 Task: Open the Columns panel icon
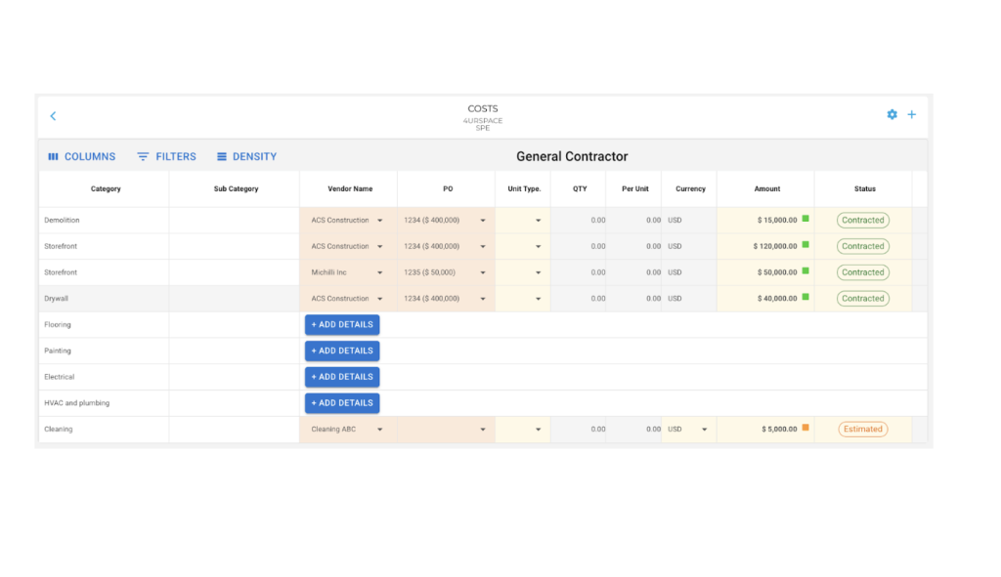point(54,156)
